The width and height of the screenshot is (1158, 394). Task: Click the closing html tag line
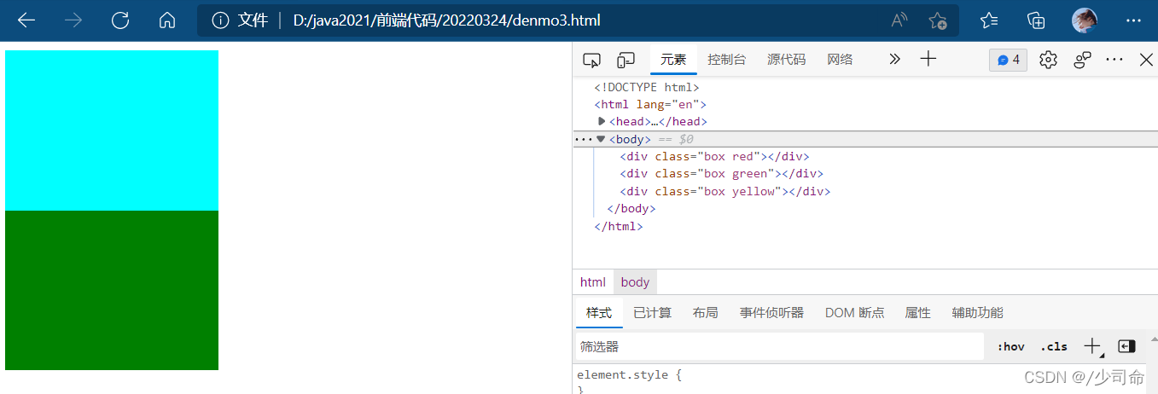pyautogui.click(x=619, y=226)
